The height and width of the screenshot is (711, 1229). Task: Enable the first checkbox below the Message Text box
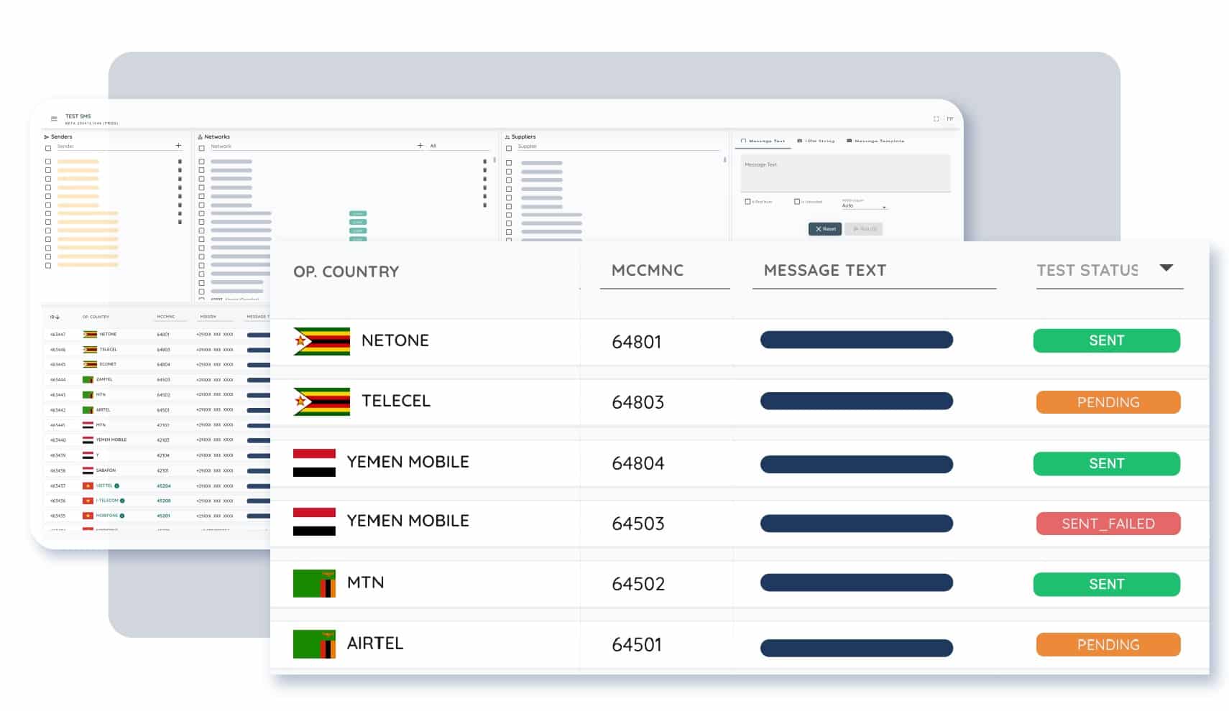tap(746, 201)
